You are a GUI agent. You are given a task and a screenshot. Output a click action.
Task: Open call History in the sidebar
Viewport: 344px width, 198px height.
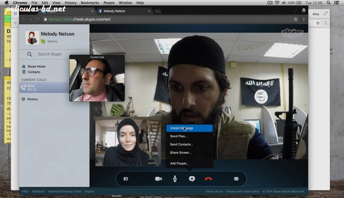[x=32, y=99]
